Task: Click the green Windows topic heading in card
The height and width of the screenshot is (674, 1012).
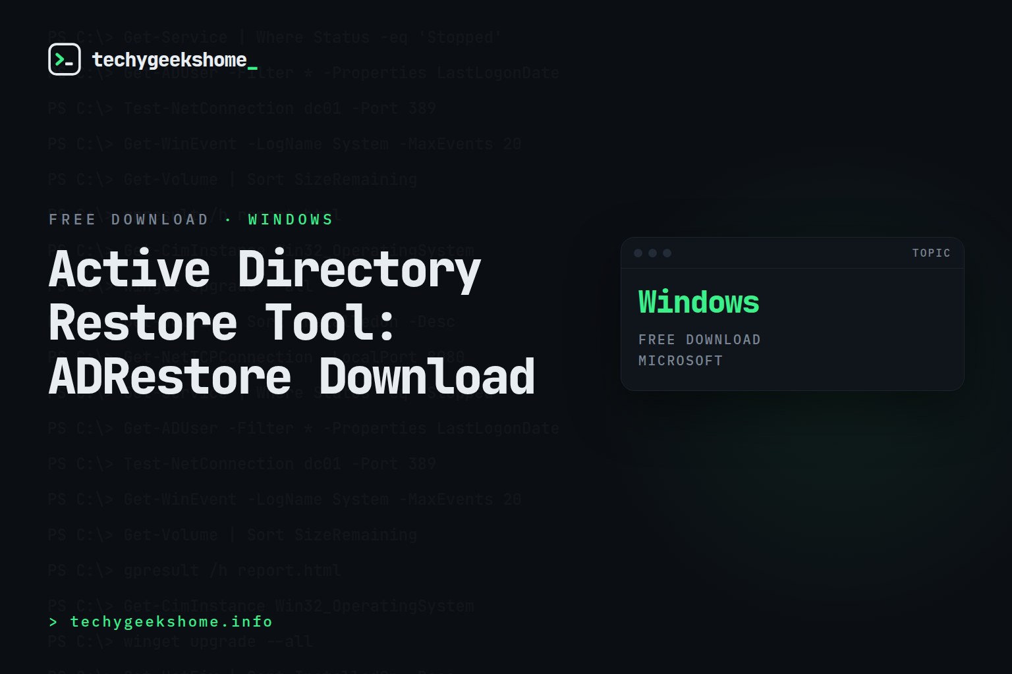Action: (698, 302)
